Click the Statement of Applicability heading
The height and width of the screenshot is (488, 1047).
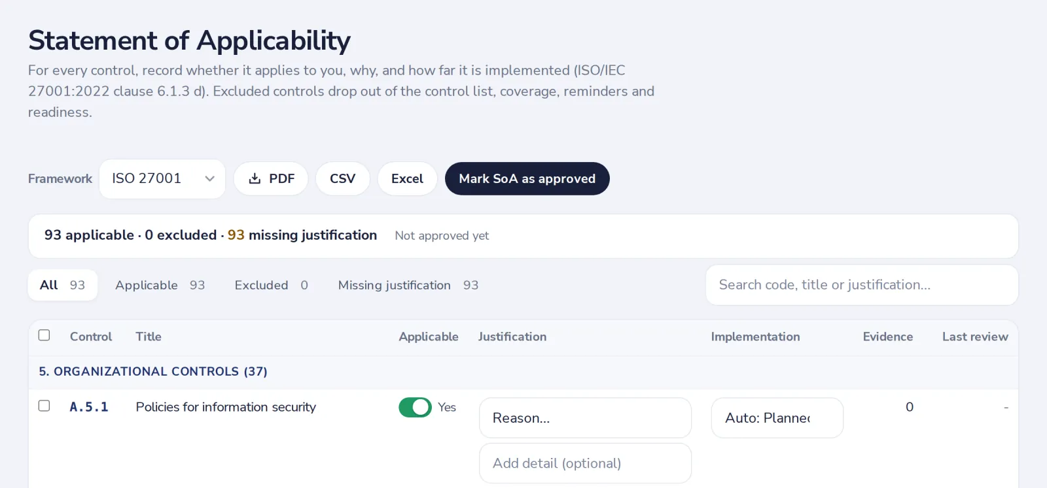(190, 41)
